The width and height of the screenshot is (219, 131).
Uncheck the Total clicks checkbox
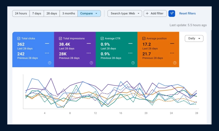click(x=19, y=38)
